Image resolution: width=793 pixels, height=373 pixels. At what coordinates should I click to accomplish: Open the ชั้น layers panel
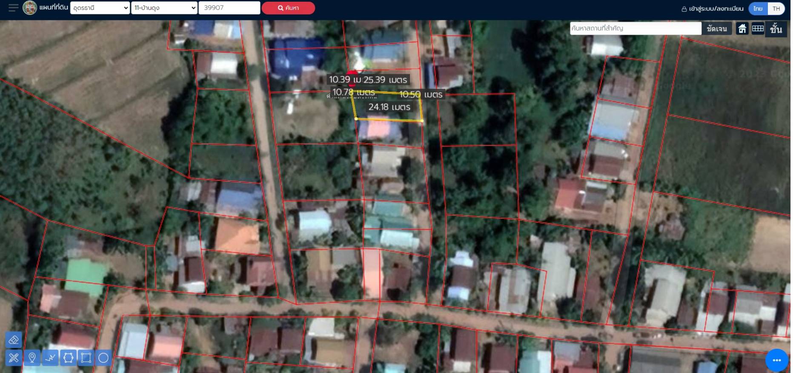pyautogui.click(x=776, y=28)
